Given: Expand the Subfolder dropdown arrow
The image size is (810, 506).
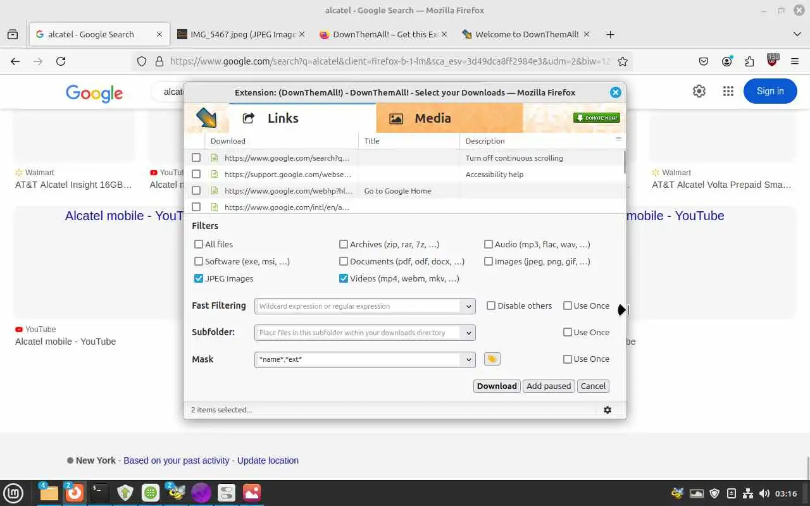Looking at the screenshot, I should pos(468,333).
